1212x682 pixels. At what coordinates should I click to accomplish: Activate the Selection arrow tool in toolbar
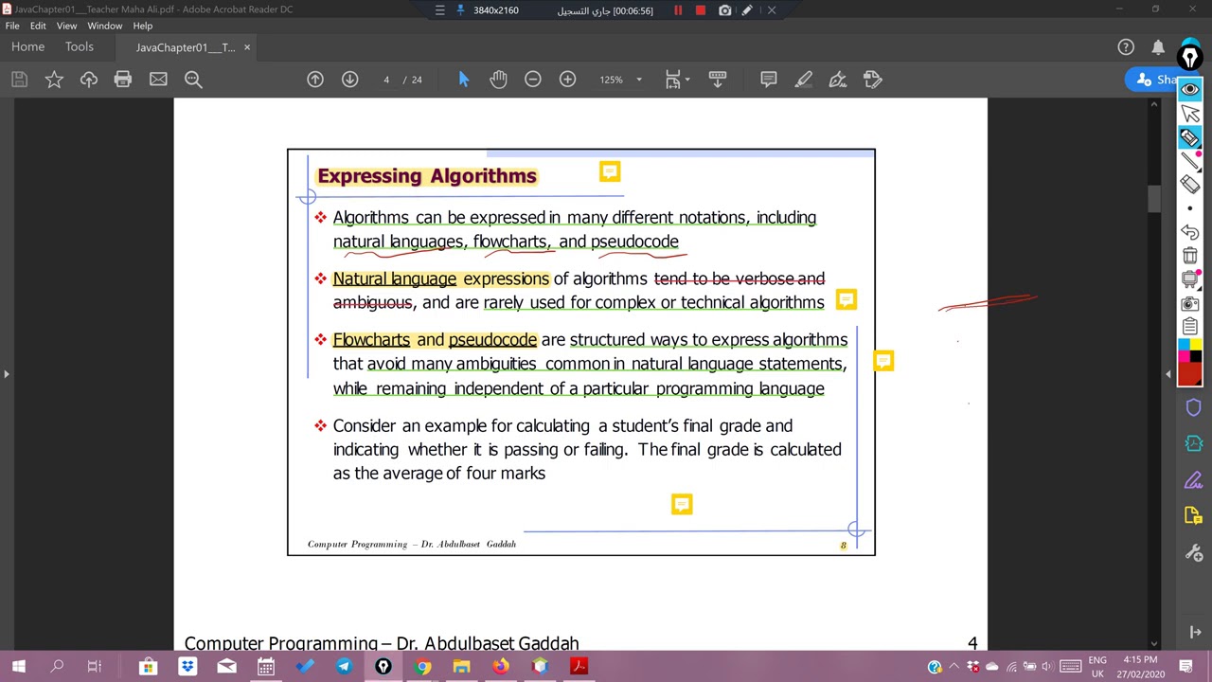(463, 80)
